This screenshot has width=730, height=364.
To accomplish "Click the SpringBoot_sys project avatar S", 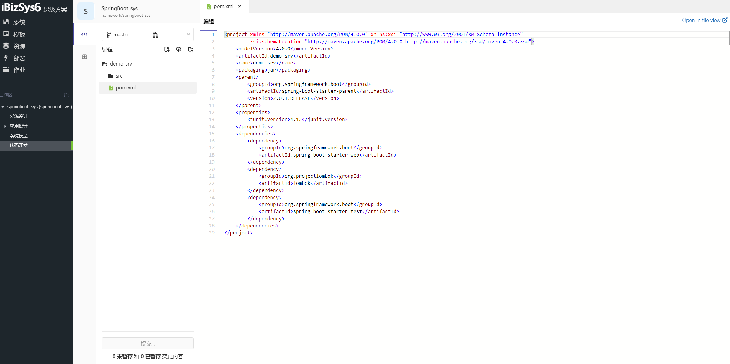I will pyautogui.click(x=86, y=11).
